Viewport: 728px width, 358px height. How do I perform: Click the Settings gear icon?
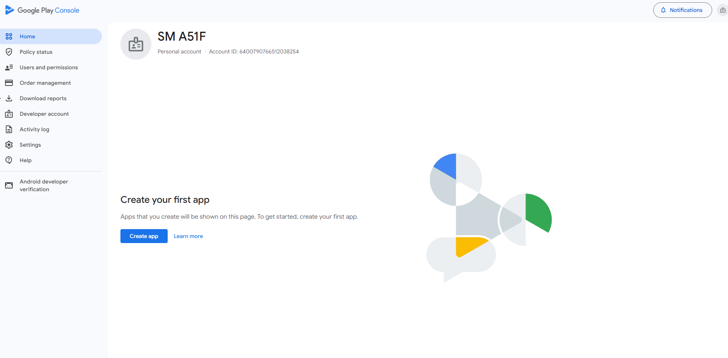point(9,145)
